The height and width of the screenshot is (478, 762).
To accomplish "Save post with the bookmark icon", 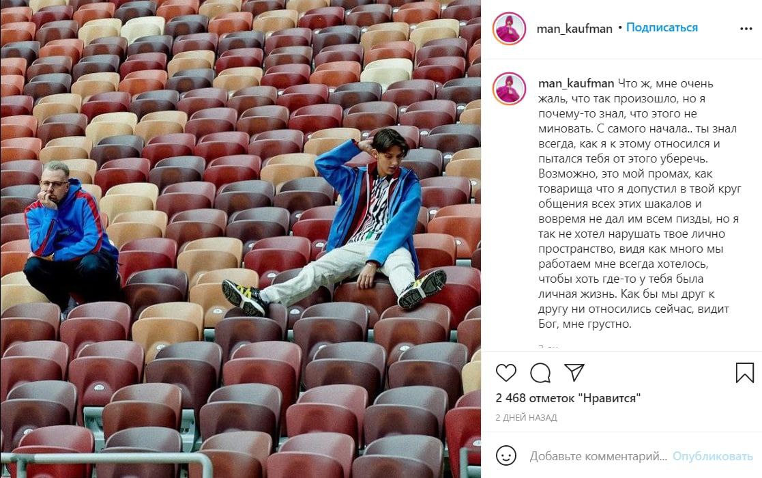I will [x=744, y=373].
